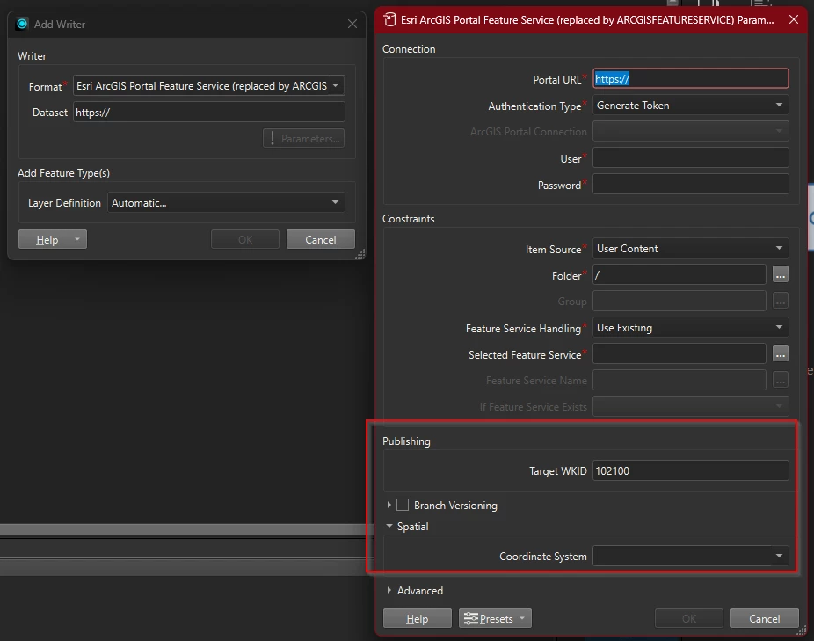The image size is (814, 641).
Task: Click the User input field
Action: pos(690,158)
